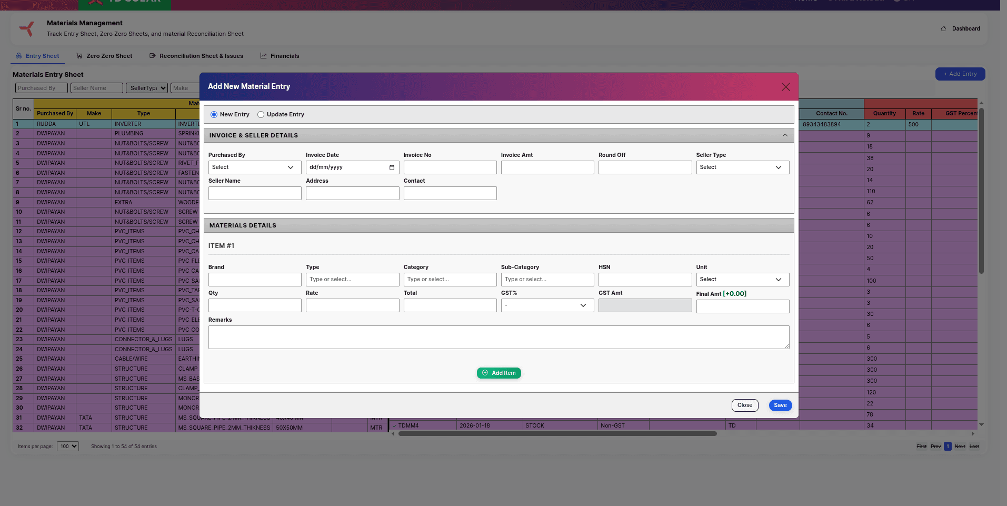1007x506 pixels.
Task: Switch to the Zero Zero Sheet tab
Action: click(104, 56)
